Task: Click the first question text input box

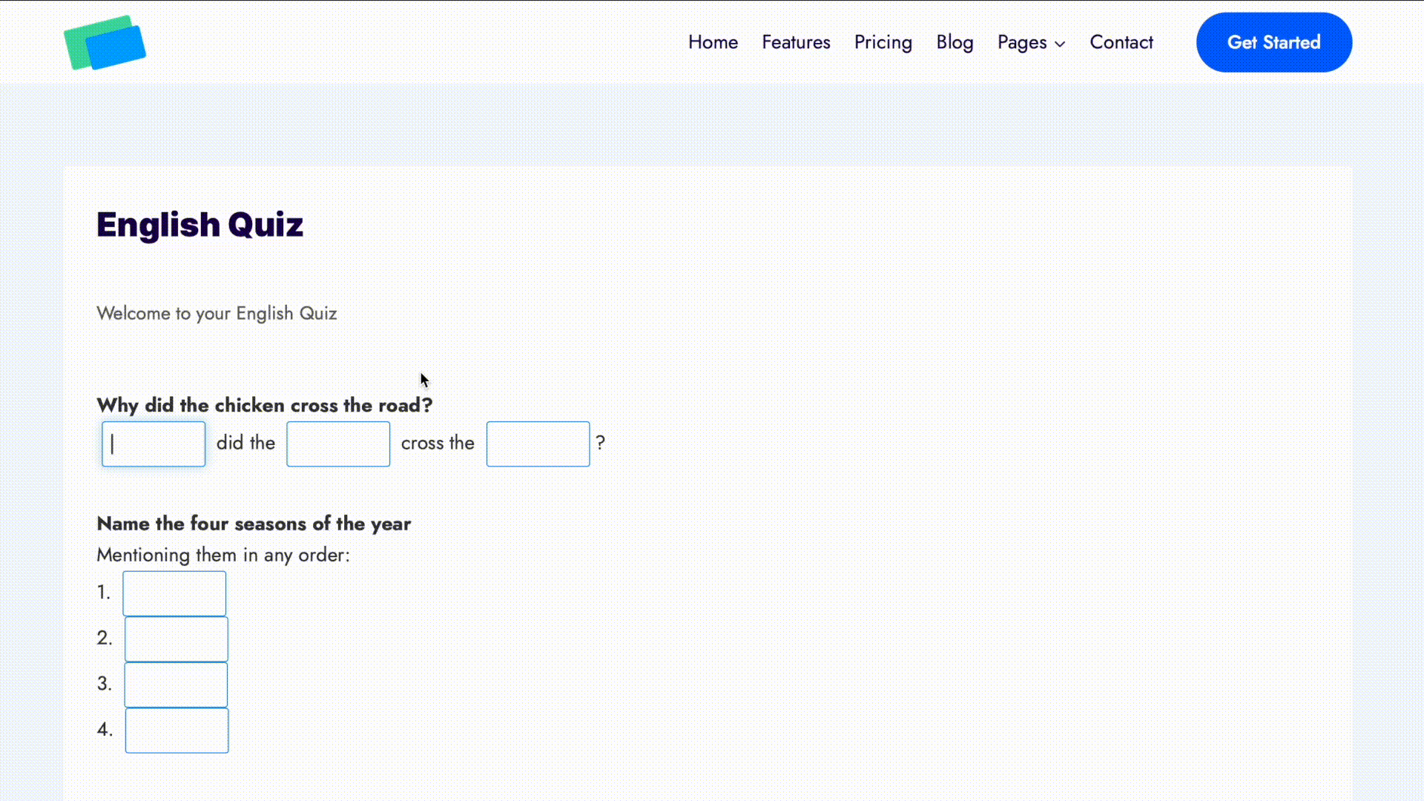Action: click(x=154, y=443)
